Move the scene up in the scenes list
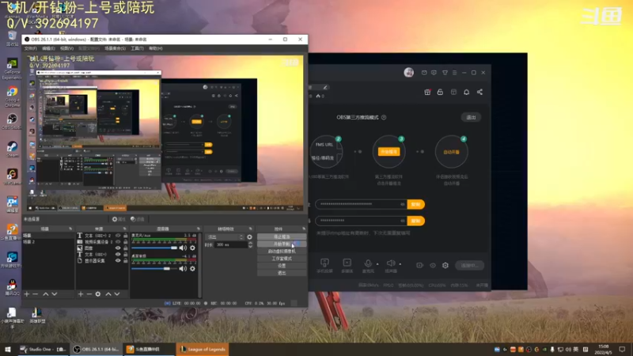This screenshot has height=356, width=633. pyautogui.click(x=46, y=294)
